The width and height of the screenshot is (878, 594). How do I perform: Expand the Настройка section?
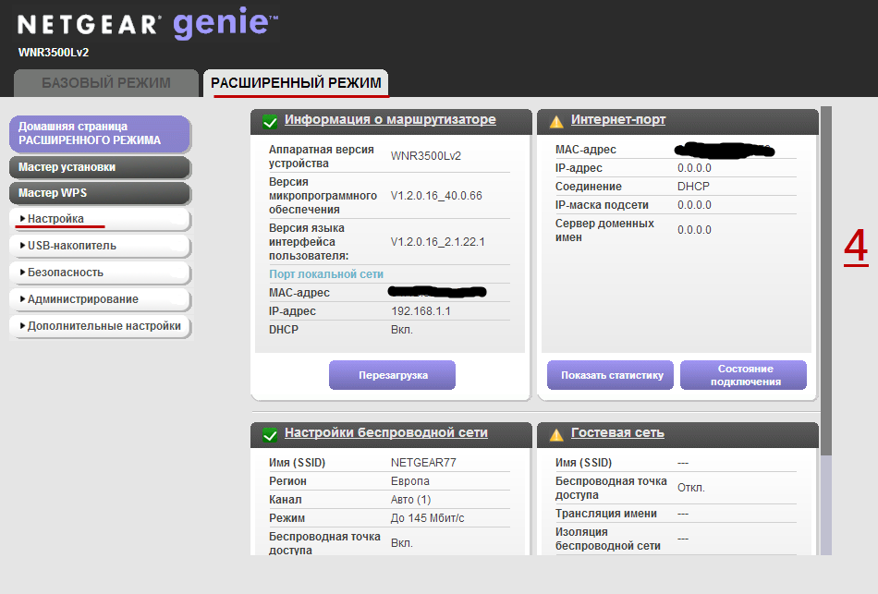100,219
